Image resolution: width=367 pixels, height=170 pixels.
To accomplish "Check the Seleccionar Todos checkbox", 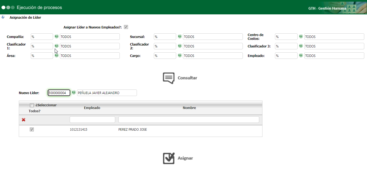I will point(32,105).
